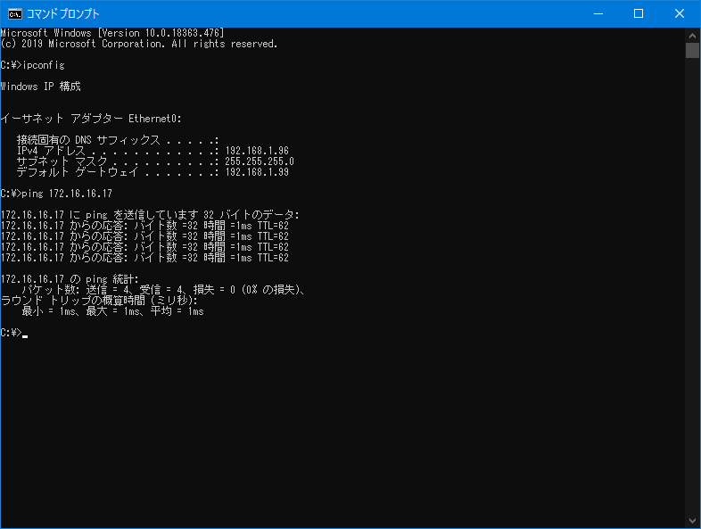The image size is (701, 529).
Task: Click the scrollbar down arrow
Action: [x=692, y=521]
